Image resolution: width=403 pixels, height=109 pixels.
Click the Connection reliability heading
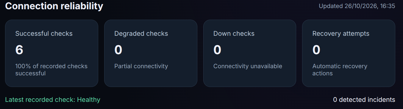(54, 6)
